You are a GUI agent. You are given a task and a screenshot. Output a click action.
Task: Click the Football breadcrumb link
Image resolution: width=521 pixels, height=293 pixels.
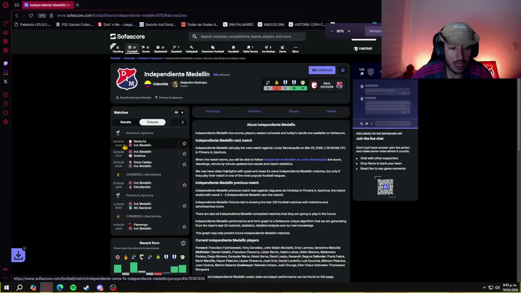point(115,58)
